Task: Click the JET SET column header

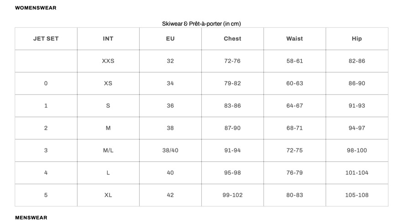Action: coord(46,39)
